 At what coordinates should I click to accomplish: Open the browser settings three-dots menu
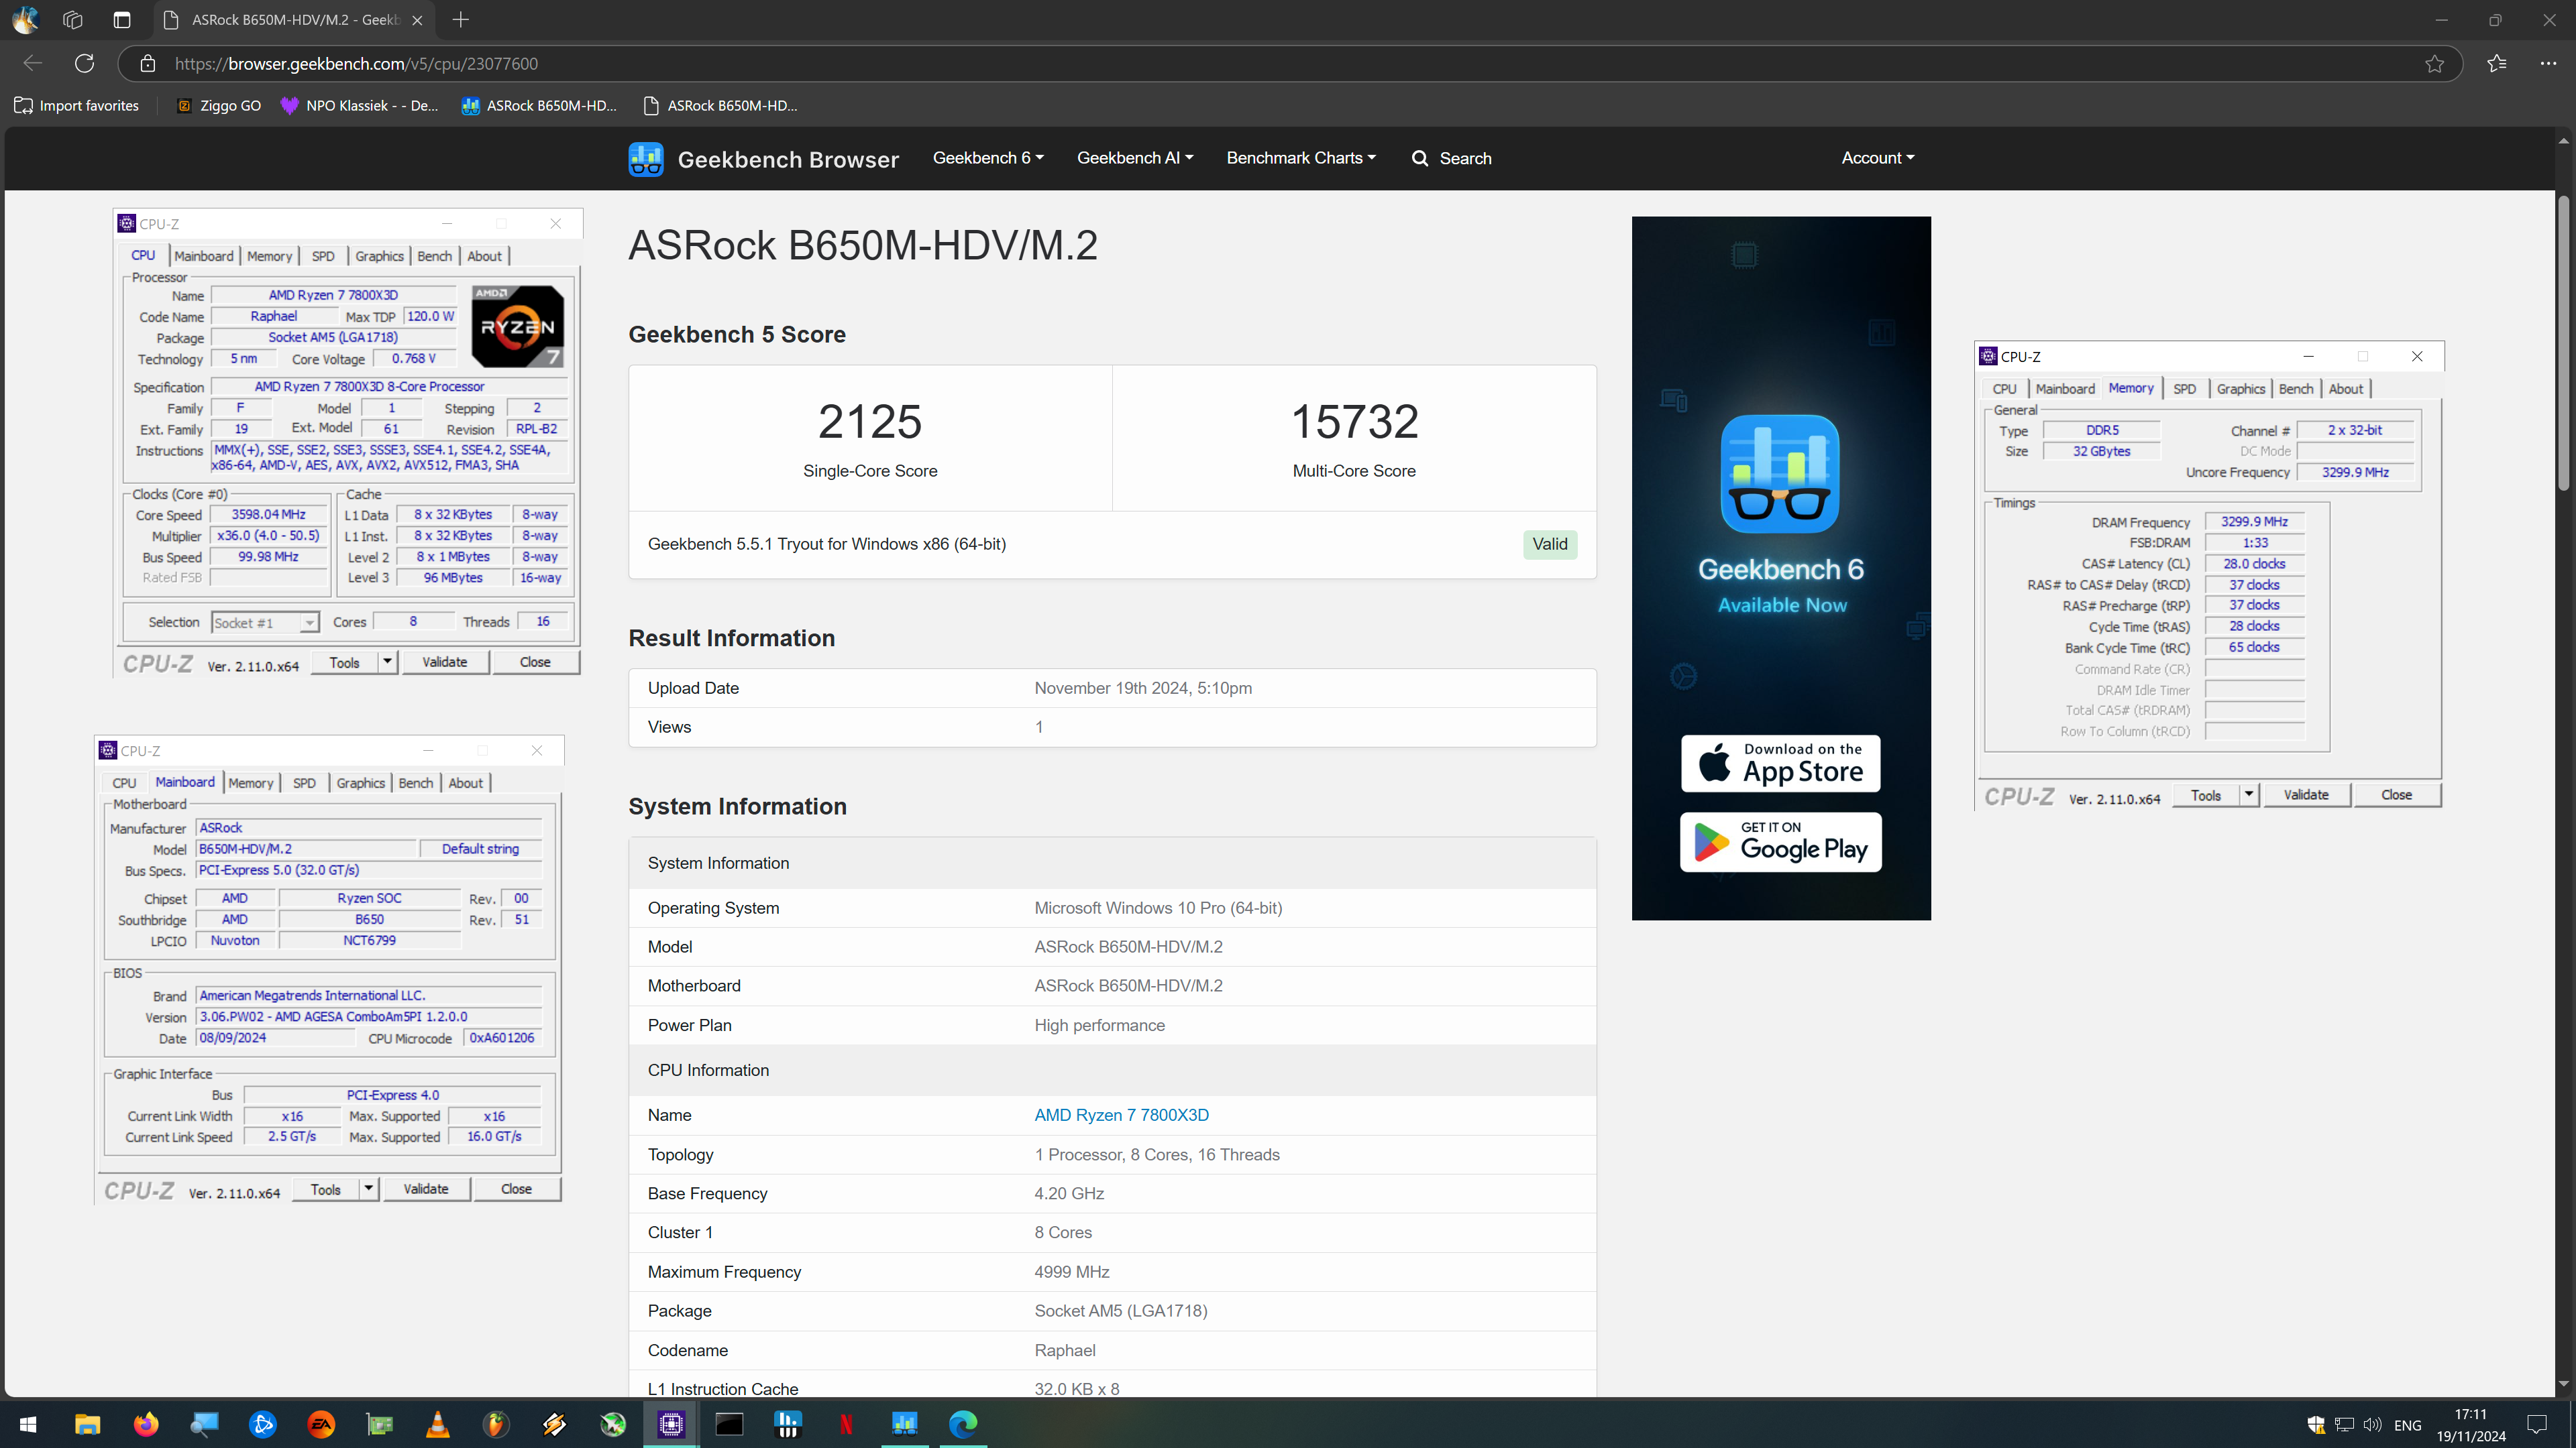coord(2548,64)
